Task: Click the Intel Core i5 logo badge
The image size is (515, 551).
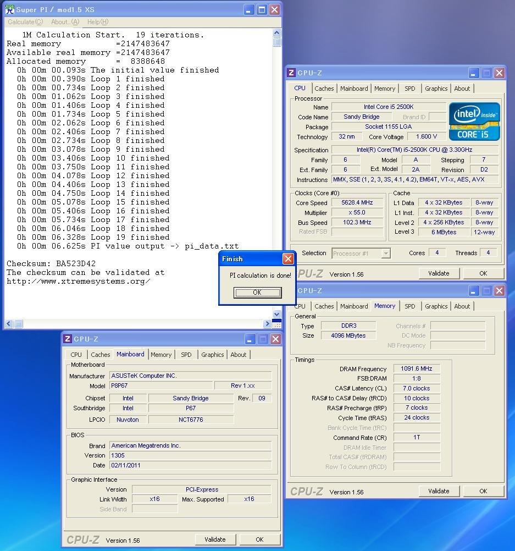Action: point(474,122)
